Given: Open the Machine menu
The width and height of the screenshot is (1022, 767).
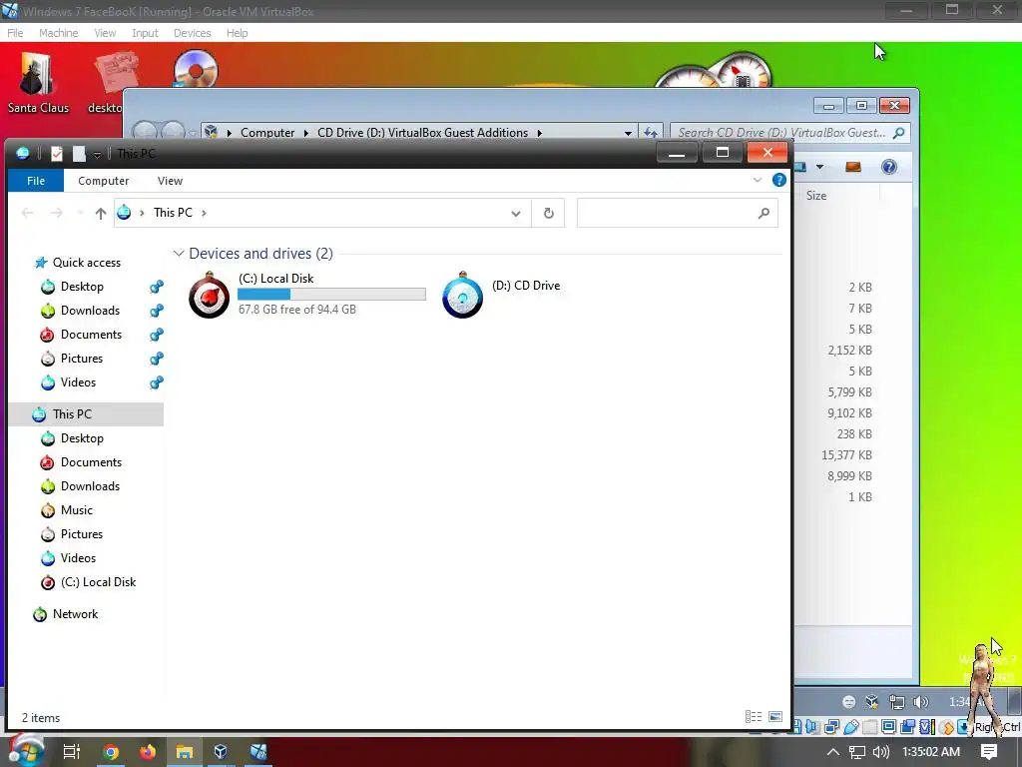Looking at the screenshot, I should click(58, 33).
